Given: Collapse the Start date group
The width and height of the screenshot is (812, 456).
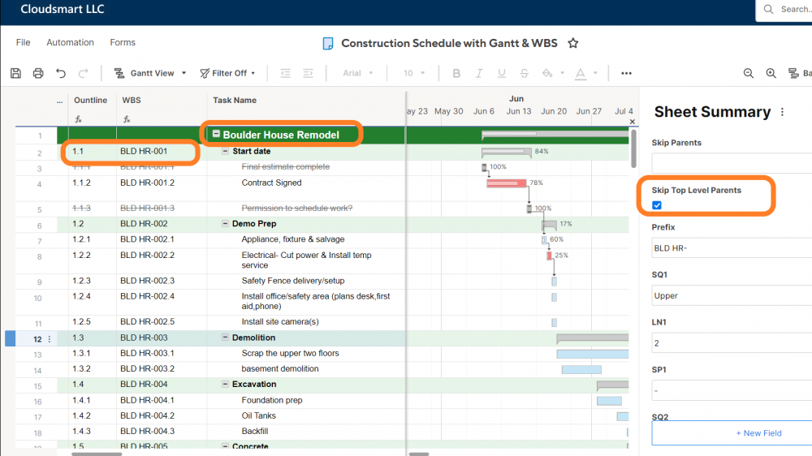Looking at the screenshot, I should (225, 151).
